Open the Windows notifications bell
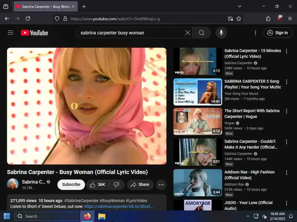The image size is (297, 222). (291, 216)
